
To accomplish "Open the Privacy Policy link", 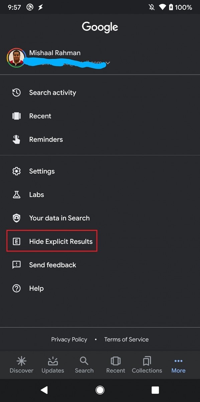I will pyautogui.click(x=69, y=339).
